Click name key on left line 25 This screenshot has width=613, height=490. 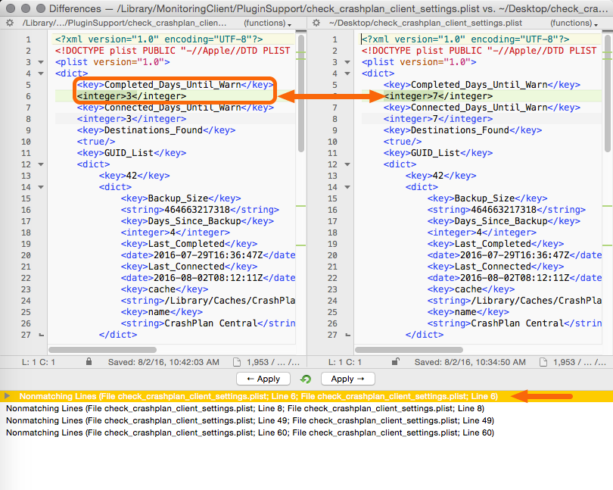click(161, 312)
